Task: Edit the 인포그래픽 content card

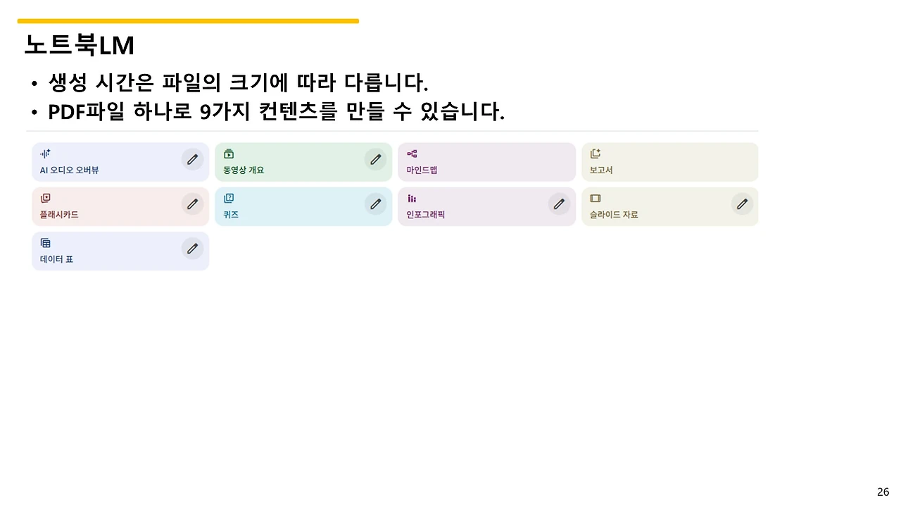Action: pyautogui.click(x=559, y=204)
